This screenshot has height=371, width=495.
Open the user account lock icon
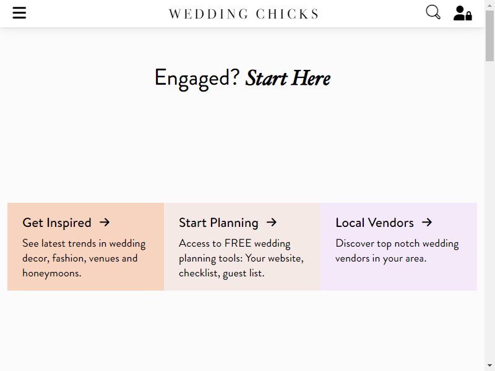click(x=462, y=13)
